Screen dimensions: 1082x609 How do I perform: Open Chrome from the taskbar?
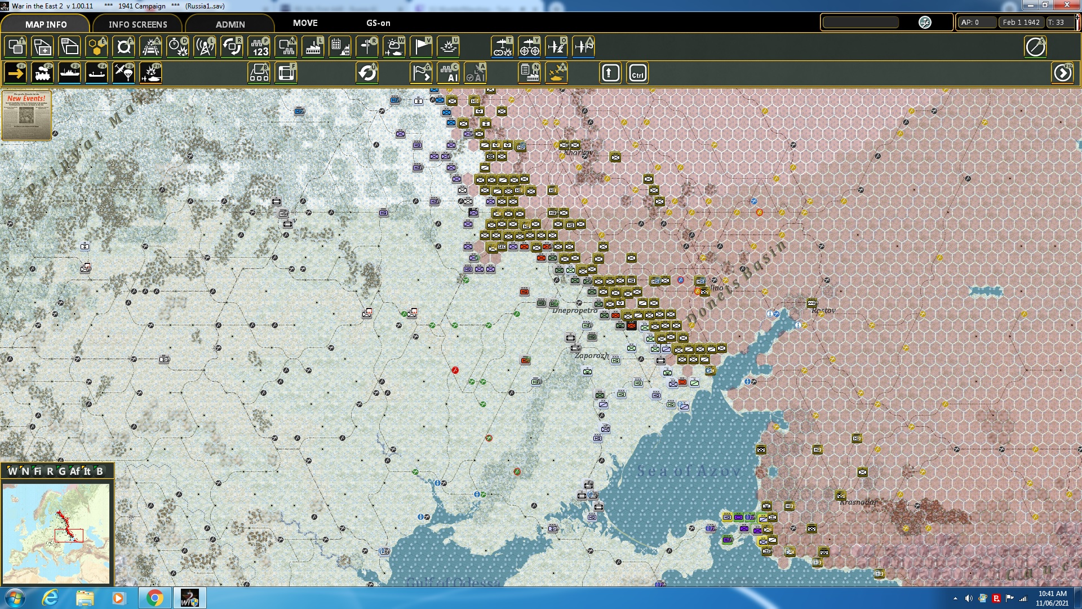point(156,597)
